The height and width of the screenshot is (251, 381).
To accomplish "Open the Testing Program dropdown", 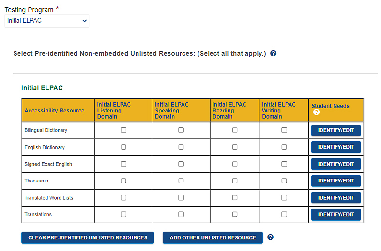I will tap(47, 21).
